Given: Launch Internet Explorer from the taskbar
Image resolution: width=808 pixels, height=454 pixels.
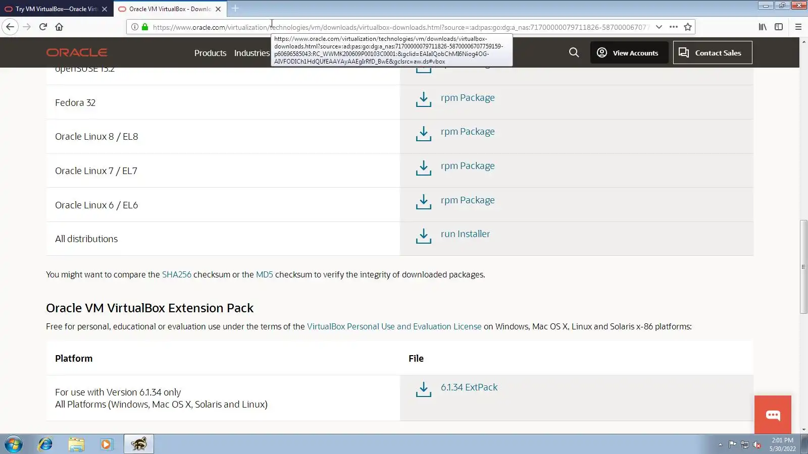Looking at the screenshot, I should coord(45,444).
